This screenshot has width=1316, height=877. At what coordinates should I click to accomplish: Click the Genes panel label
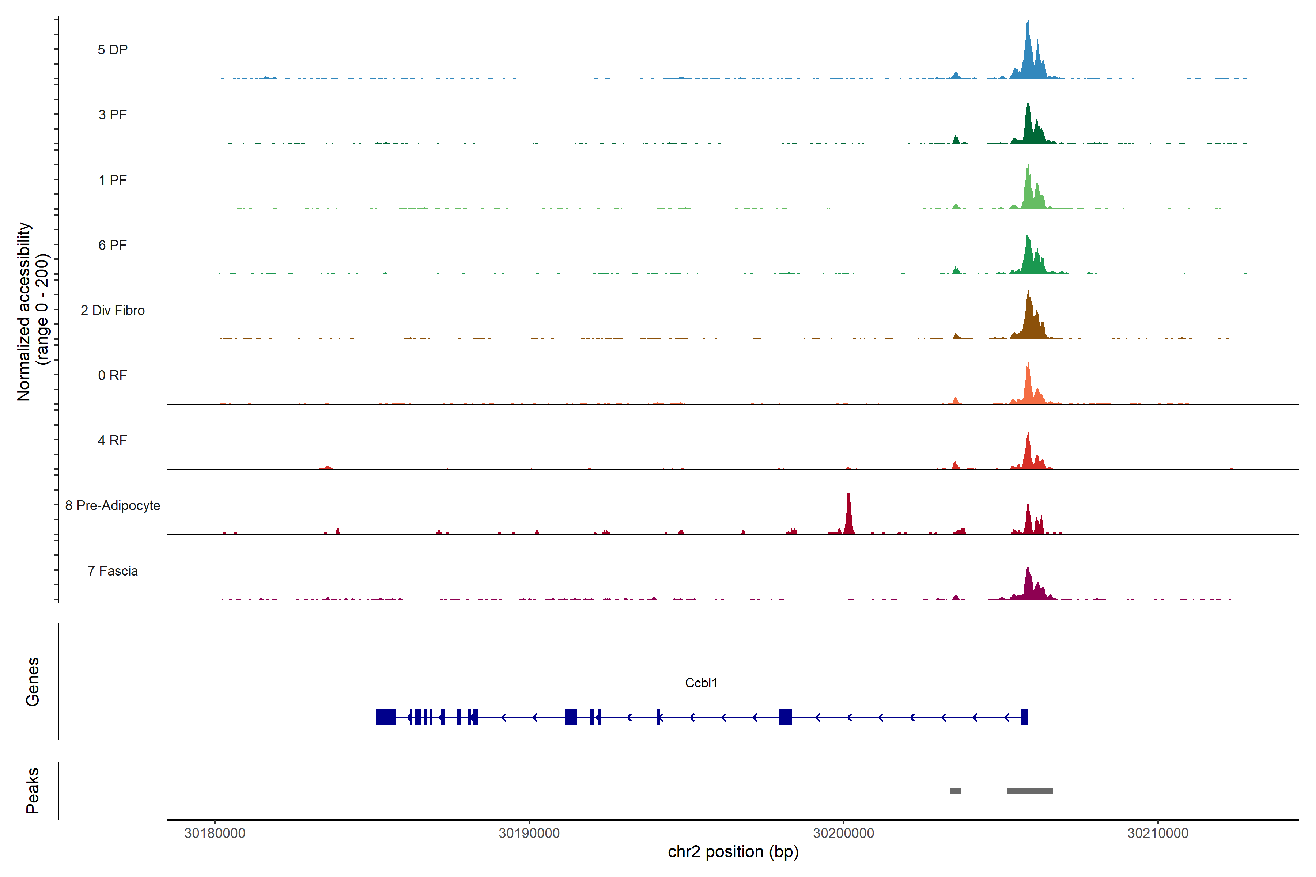33,682
